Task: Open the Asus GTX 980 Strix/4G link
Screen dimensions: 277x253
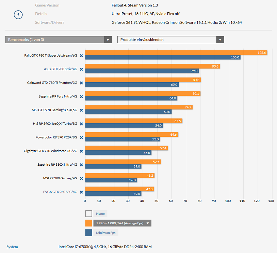Action: (x=61, y=69)
